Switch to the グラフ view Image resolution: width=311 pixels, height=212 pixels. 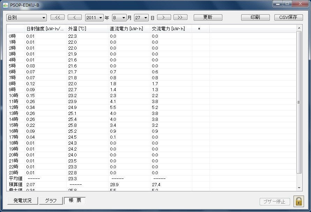click(51, 201)
